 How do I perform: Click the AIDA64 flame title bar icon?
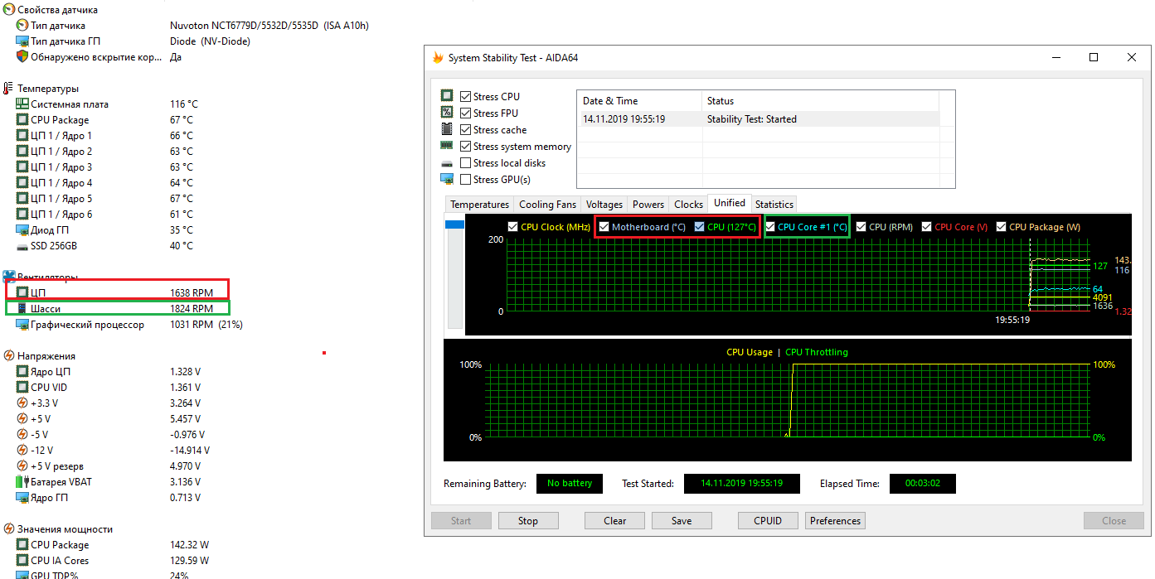click(x=438, y=58)
